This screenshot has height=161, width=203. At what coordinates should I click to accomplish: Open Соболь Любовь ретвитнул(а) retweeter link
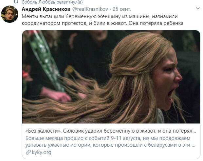(52, 2)
